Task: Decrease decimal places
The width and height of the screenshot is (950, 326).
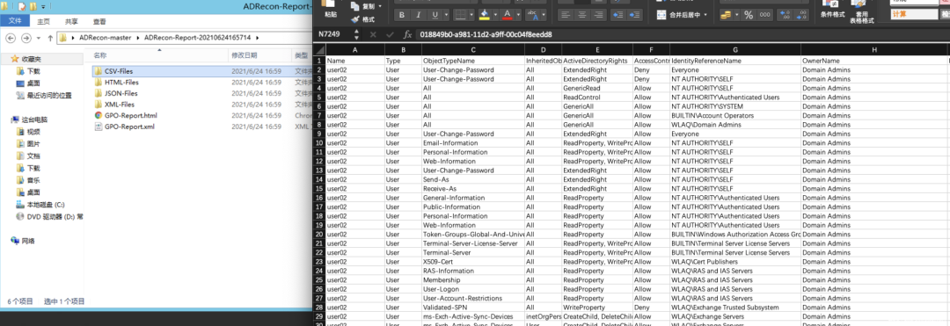Action: coord(801,15)
